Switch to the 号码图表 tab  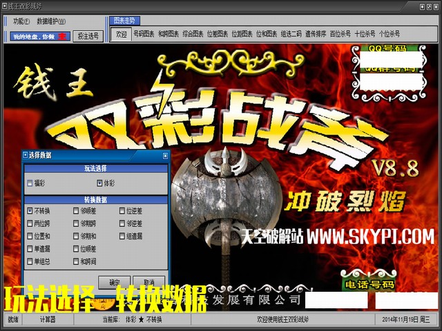click(x=143, y=33)
